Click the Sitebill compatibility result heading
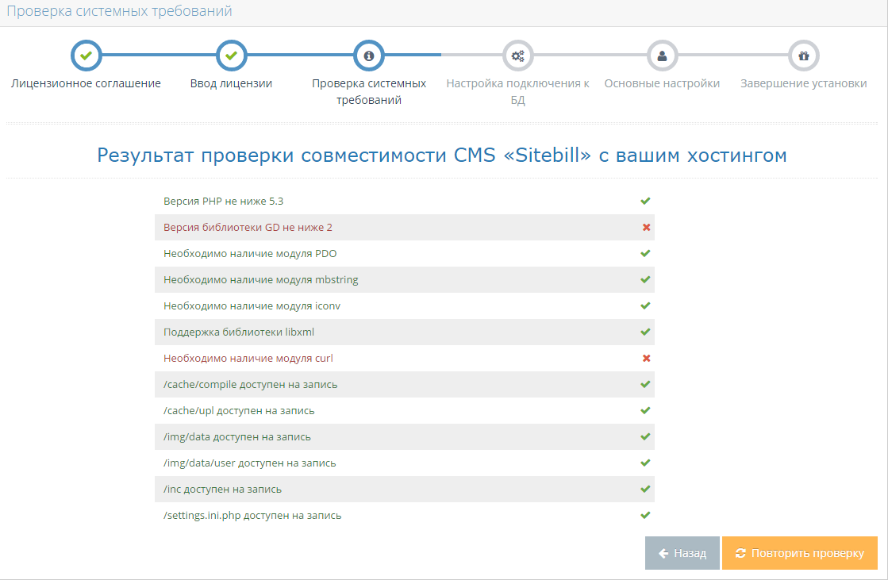Viewport: 888px width, 580px height. point(442,155)
